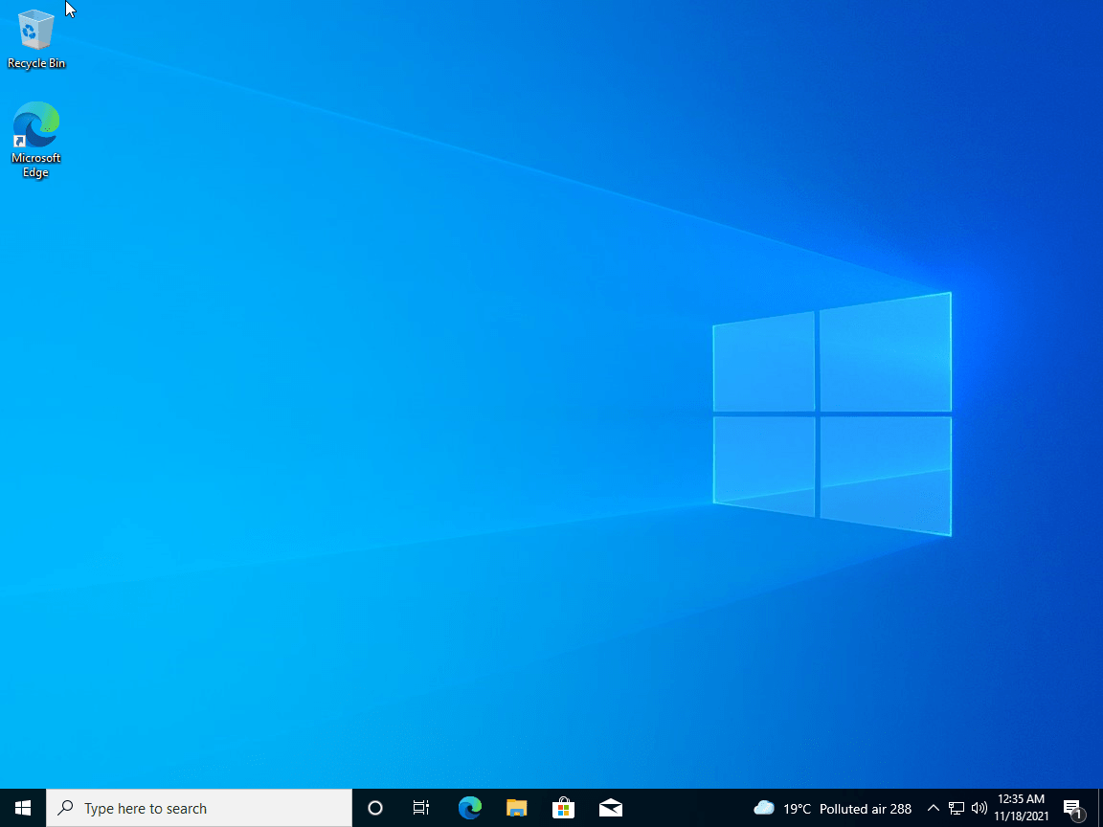Open the '19°C Polluted air 288' weather widget

[x=833, y=808]
